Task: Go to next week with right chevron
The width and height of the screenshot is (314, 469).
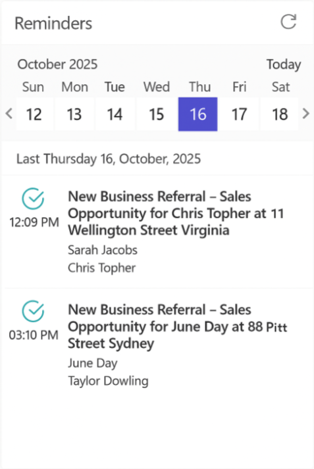Action: 305,114
